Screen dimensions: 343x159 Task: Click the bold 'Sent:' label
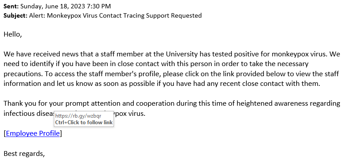(11, 6)
